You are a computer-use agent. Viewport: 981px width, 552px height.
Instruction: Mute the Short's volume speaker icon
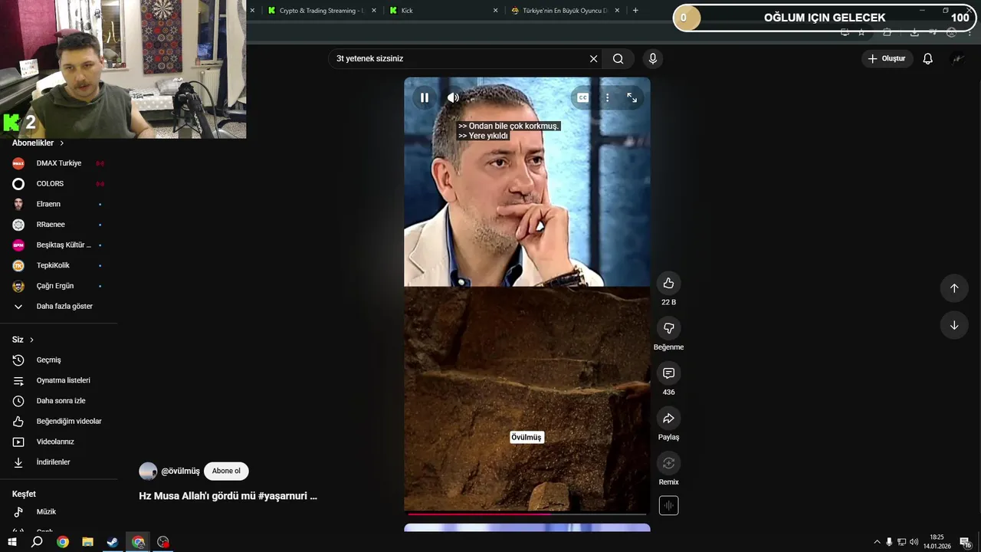[453, 97]
